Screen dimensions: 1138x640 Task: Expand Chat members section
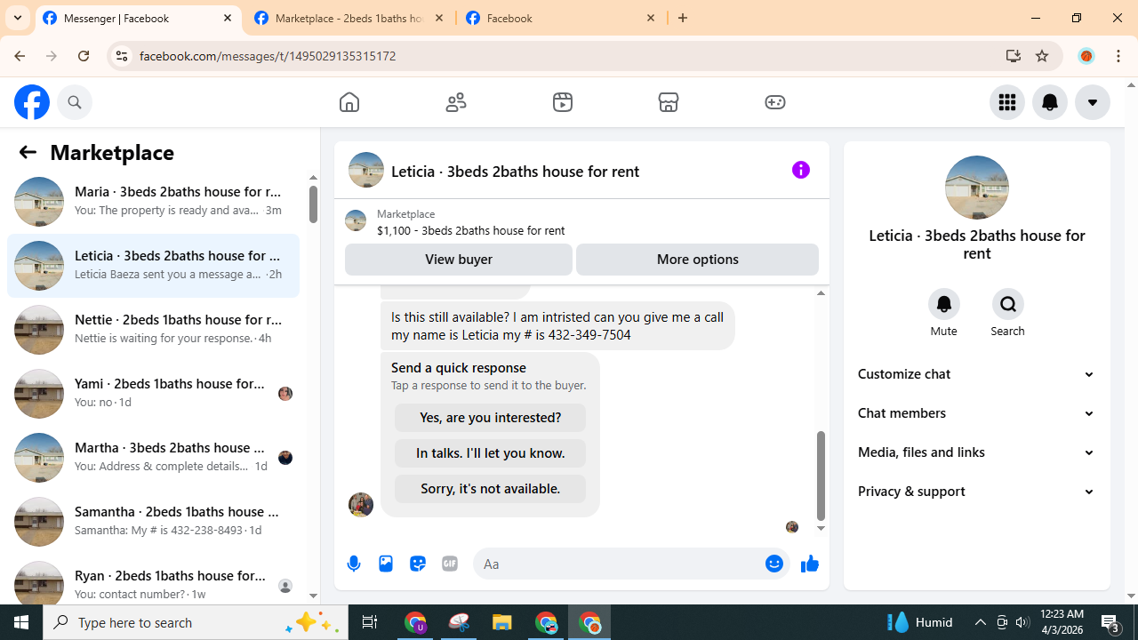tap(977, 413)
